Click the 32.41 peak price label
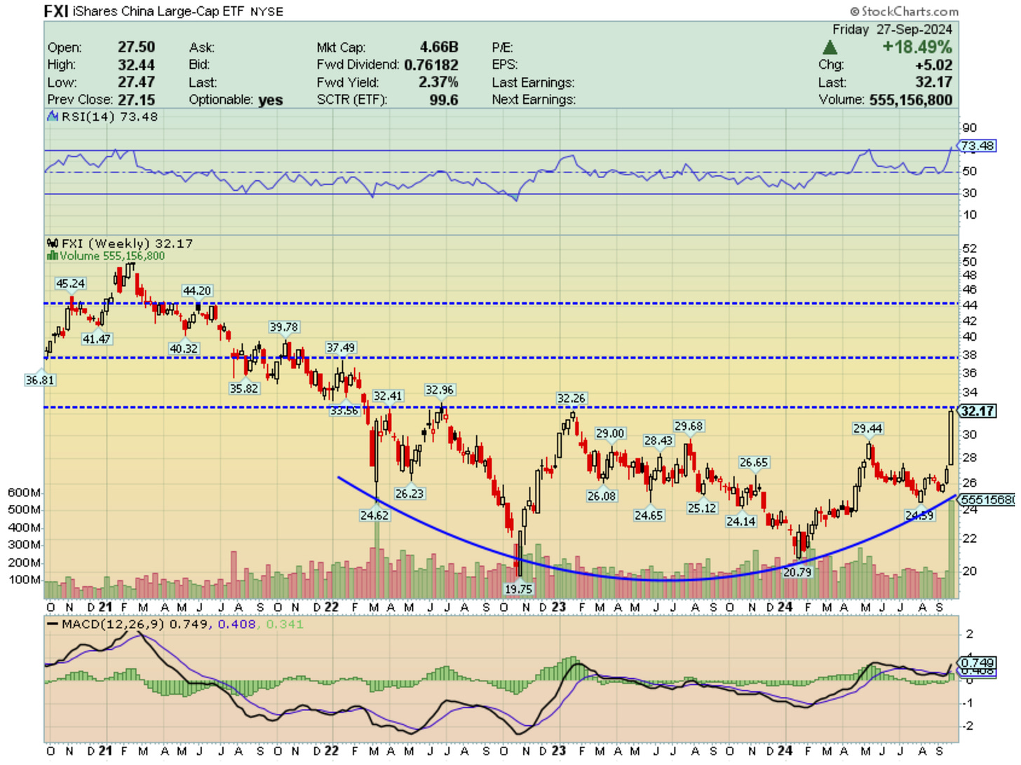Image resolution: width=1021 pixels, height=765 pixels. [388, 395]
